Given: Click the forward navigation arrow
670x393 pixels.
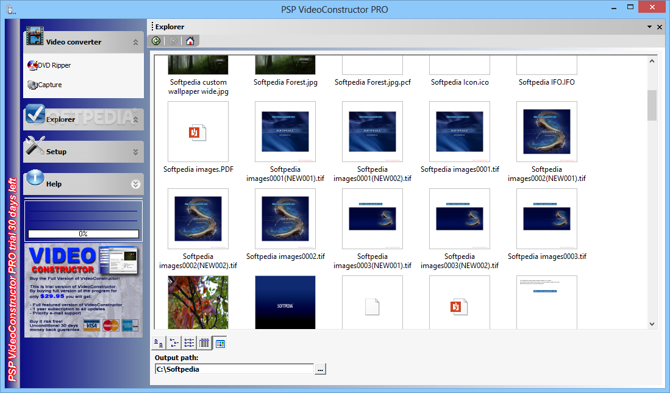Looking at the screenshot, I should tap(173, 41).
